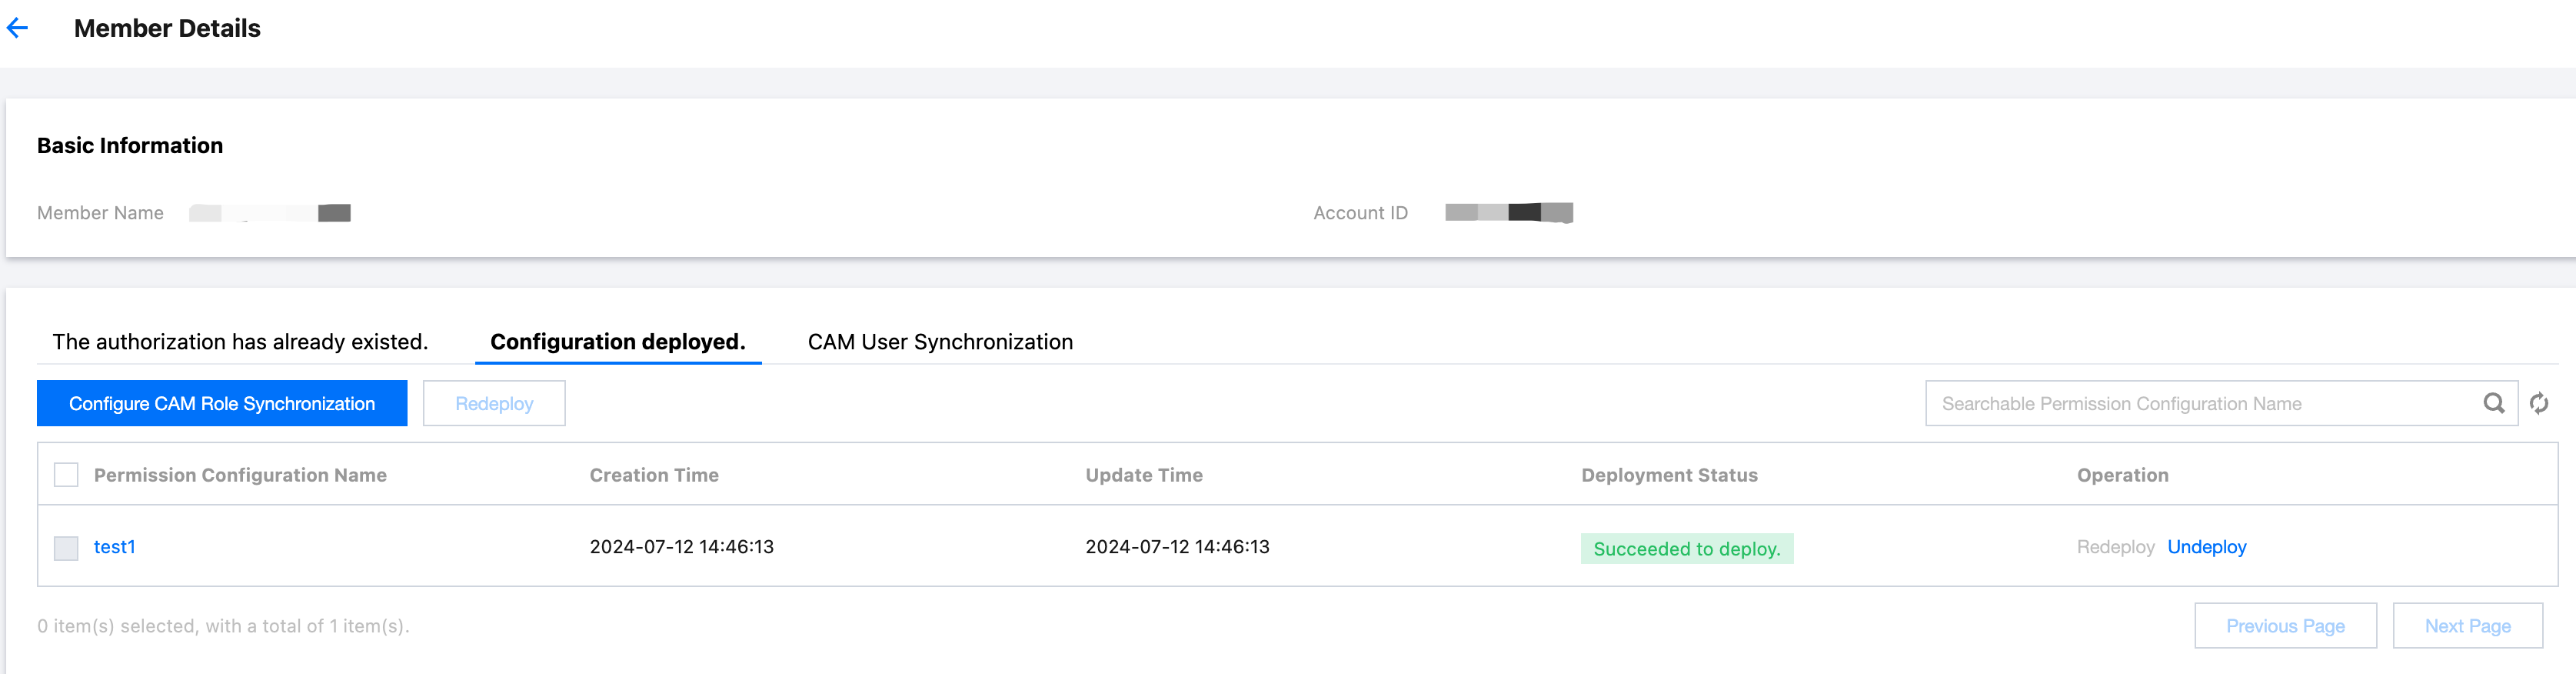Open the test1 permission configuration link
Screen dimensions: 2576x674
(114, 547)
